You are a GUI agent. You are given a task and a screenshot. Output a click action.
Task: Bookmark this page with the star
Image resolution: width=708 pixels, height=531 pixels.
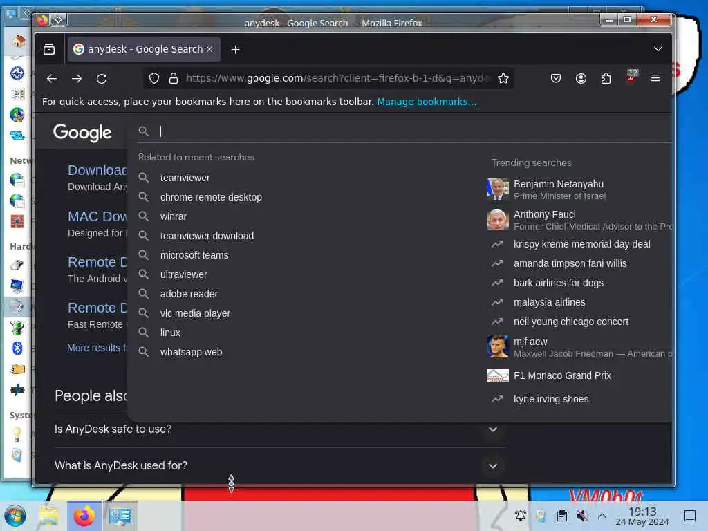[x=503, y=79]
